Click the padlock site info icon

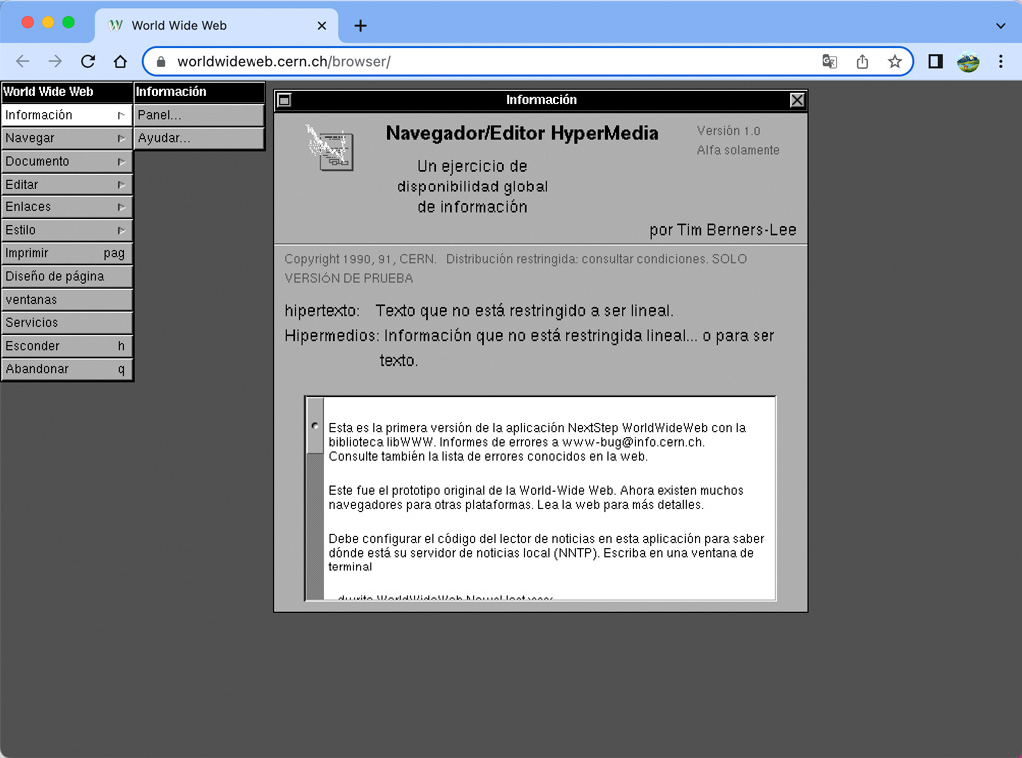(161, 61)
